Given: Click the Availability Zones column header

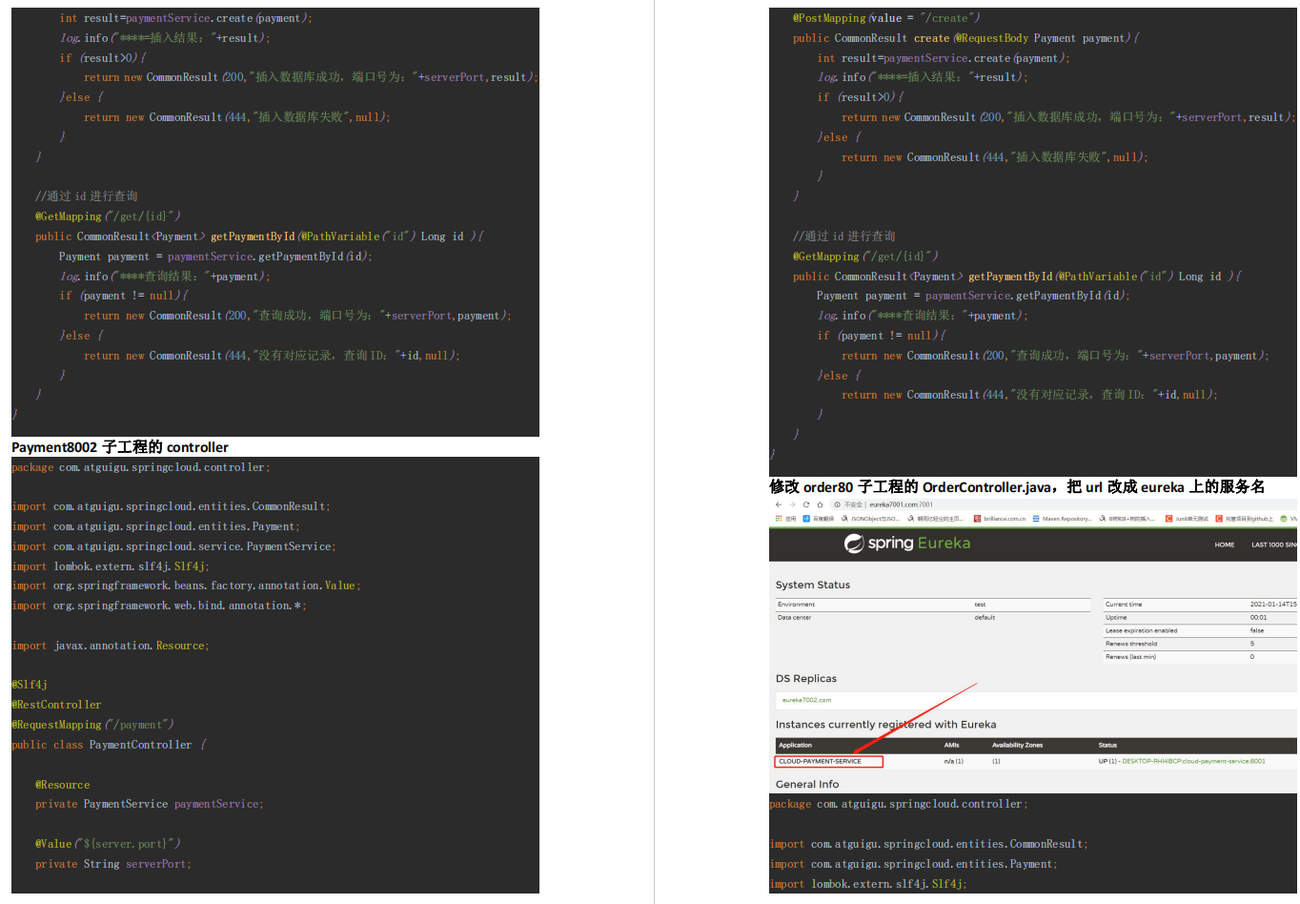Looking at the screenshot, I should coord(1017,745).
